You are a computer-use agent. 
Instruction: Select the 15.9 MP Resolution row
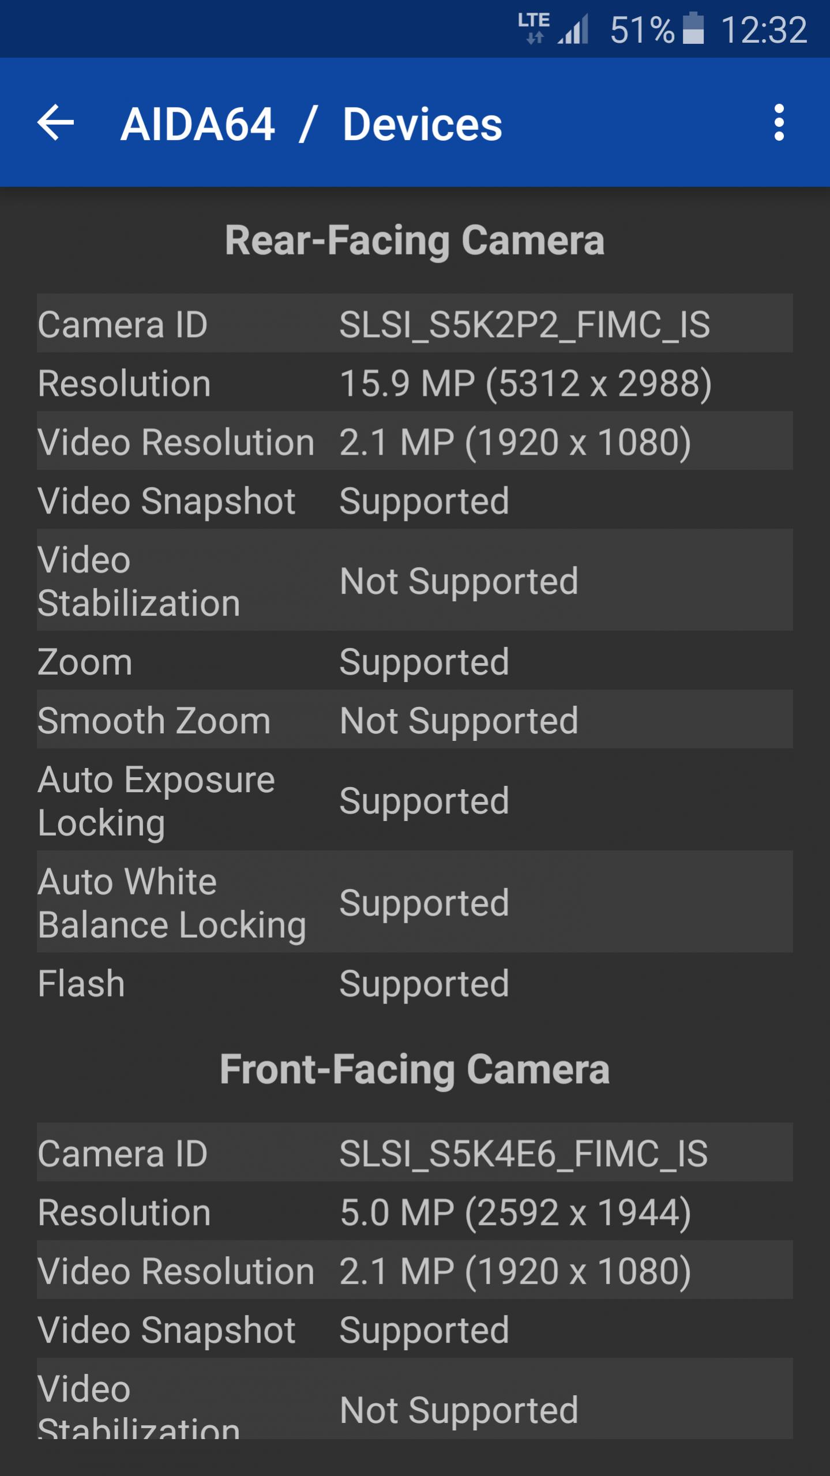pos(415,382)
